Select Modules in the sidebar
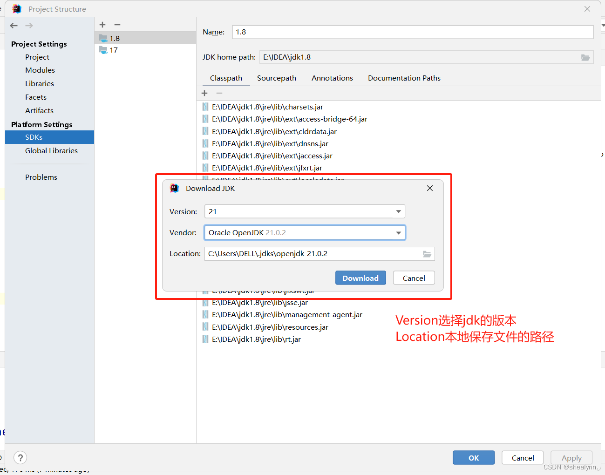Image resolution: width=605 pixels, height=475 pixels. (40, 70)
